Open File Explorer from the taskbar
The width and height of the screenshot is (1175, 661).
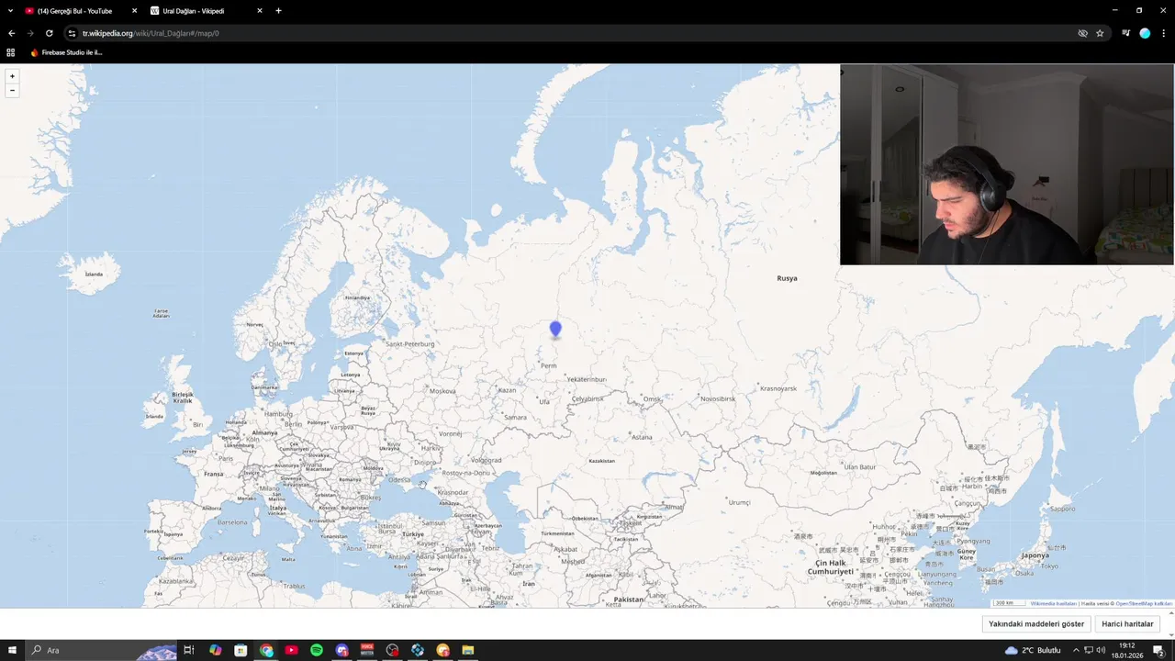pyautogui.click(x=468, y=650)
